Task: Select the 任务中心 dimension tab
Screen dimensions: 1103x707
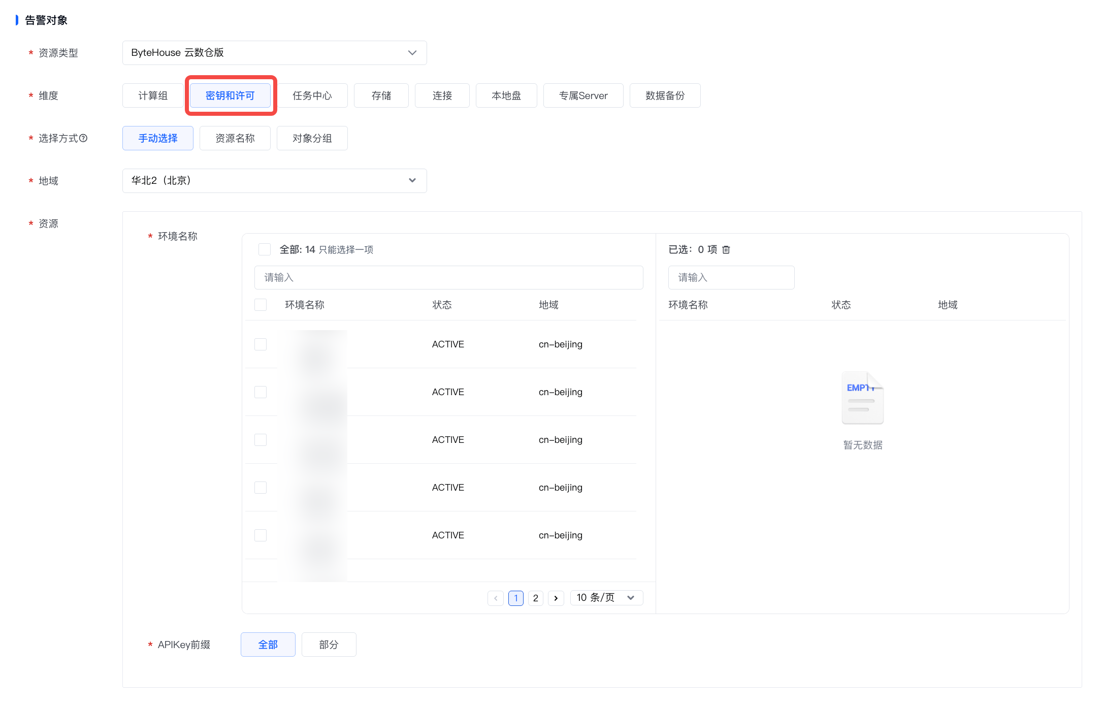Action: tap(312, 95)
